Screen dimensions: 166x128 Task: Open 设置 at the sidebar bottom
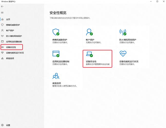tap(8, 125)
